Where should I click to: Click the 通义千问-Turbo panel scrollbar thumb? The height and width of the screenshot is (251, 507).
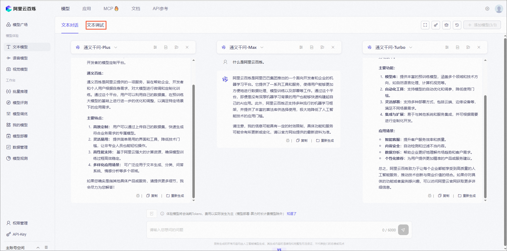485,147
